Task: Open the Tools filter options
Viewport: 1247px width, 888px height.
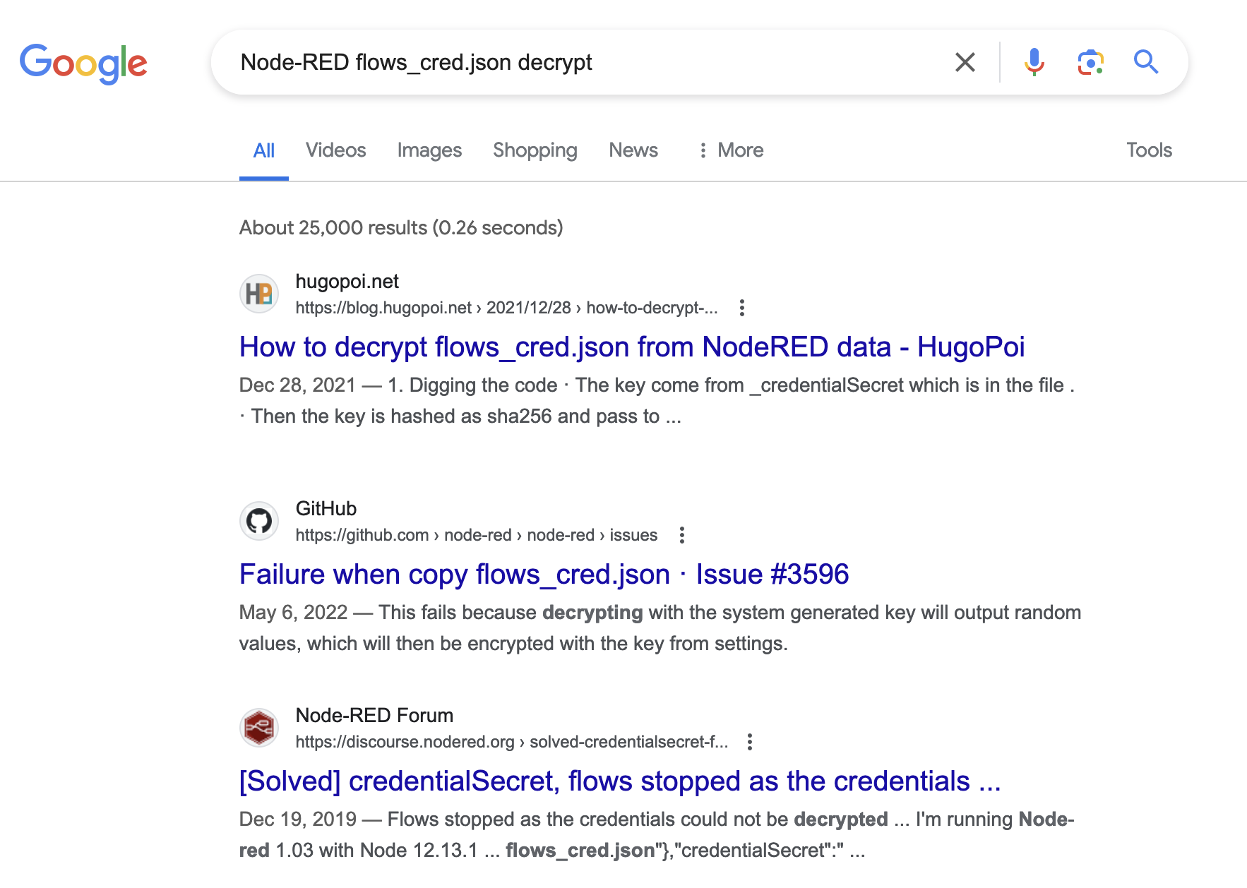Action: click(x=1149, y=150)
